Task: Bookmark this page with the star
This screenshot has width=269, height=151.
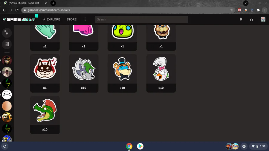Action: click(x=231, y=10)
